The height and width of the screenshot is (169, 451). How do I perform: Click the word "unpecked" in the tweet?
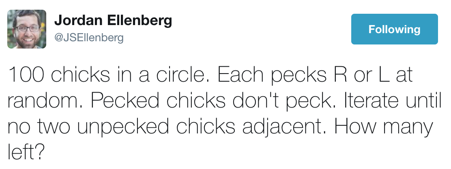click(125, 127)
